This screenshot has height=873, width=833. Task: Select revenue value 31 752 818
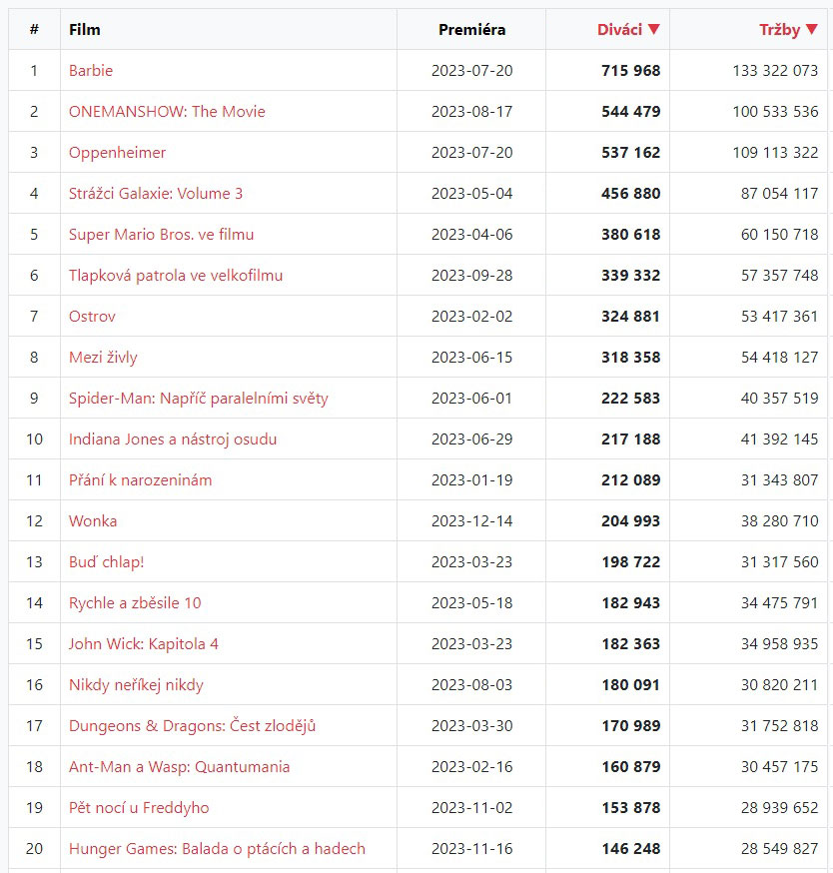779,725
